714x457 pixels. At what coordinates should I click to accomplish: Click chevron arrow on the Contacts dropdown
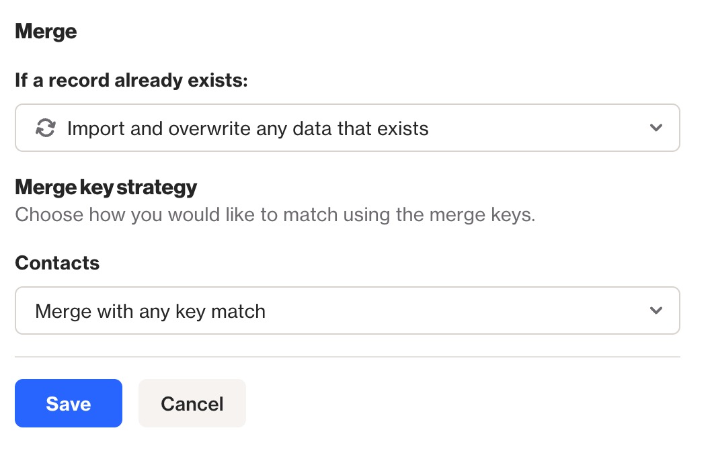click(656, 310)
